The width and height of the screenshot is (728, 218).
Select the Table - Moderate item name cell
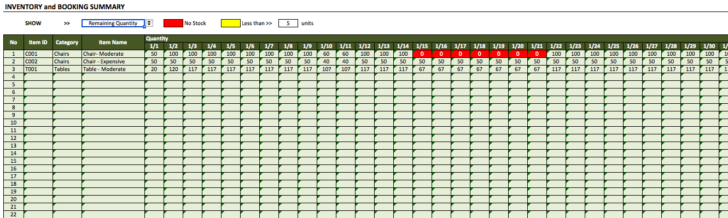113,69
